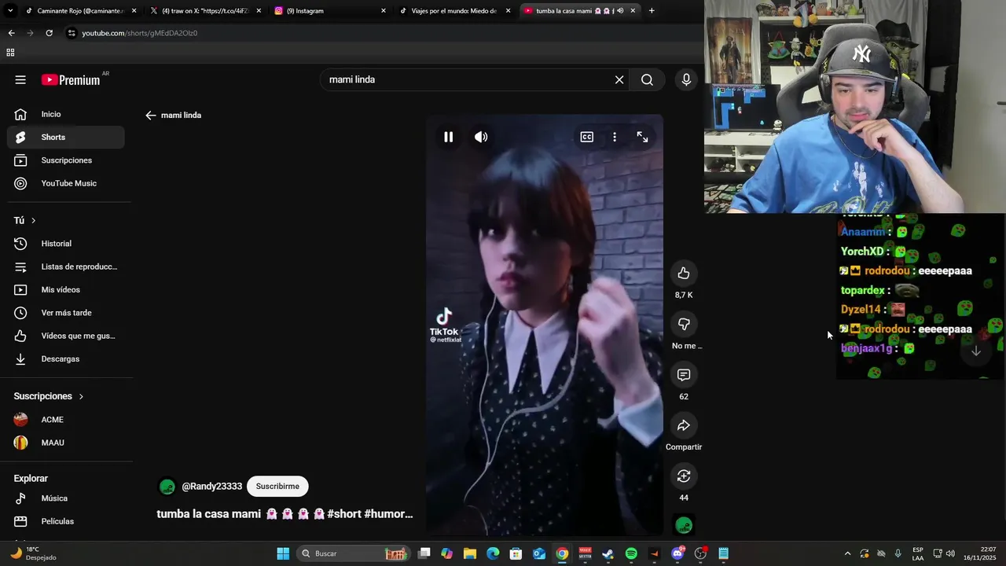This screenshot has height=566, width=1006.
Task: Open Listas de reproducción
Action: (x=66, y=266)
